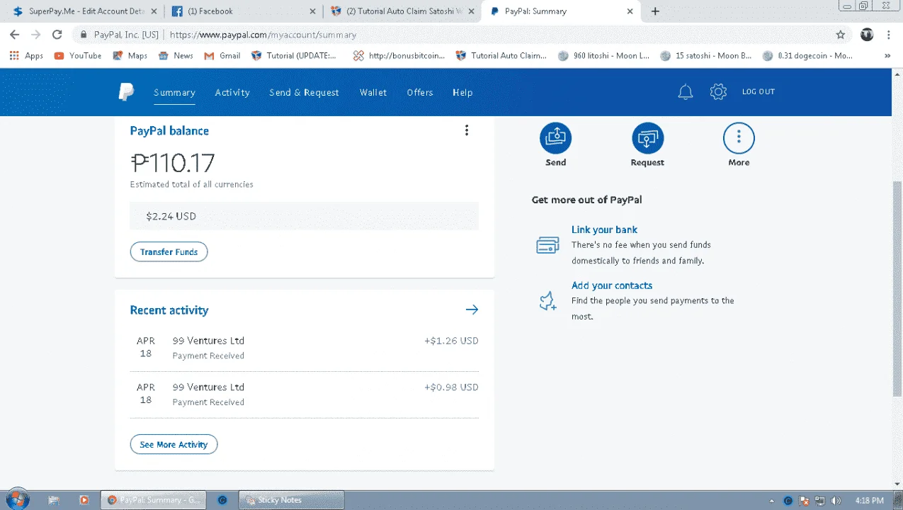Click the LOG OUT link

(x=759, y=91)
